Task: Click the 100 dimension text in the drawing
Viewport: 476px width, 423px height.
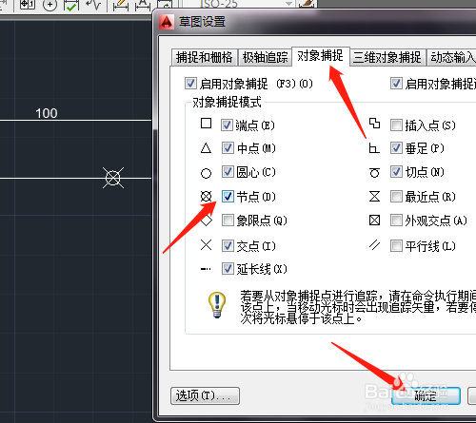Action: [x=47, y=113]
